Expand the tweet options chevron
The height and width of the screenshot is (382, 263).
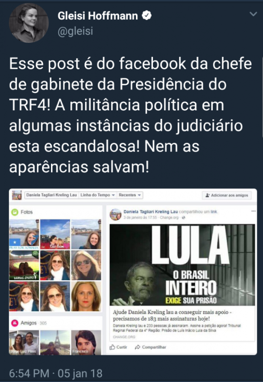click(253, 14)
